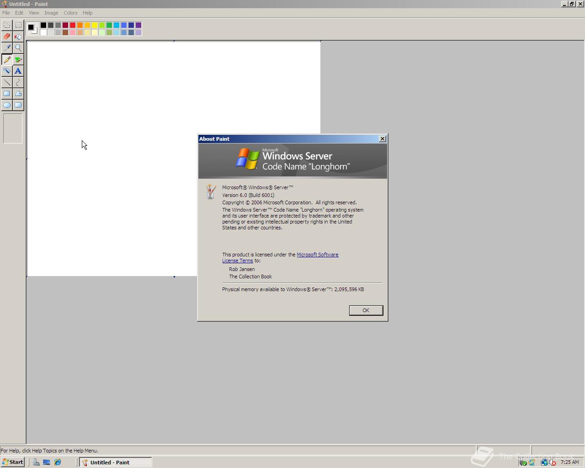
Task: Pick the bright yellow color swatch
Action: tap(95, 25)
